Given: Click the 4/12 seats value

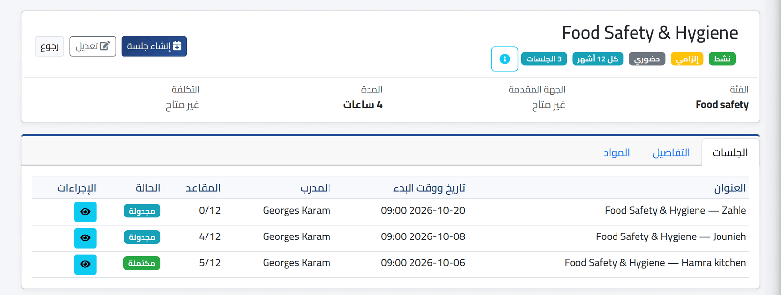Looking at the screenshot, I should click(x=210, y=237).
